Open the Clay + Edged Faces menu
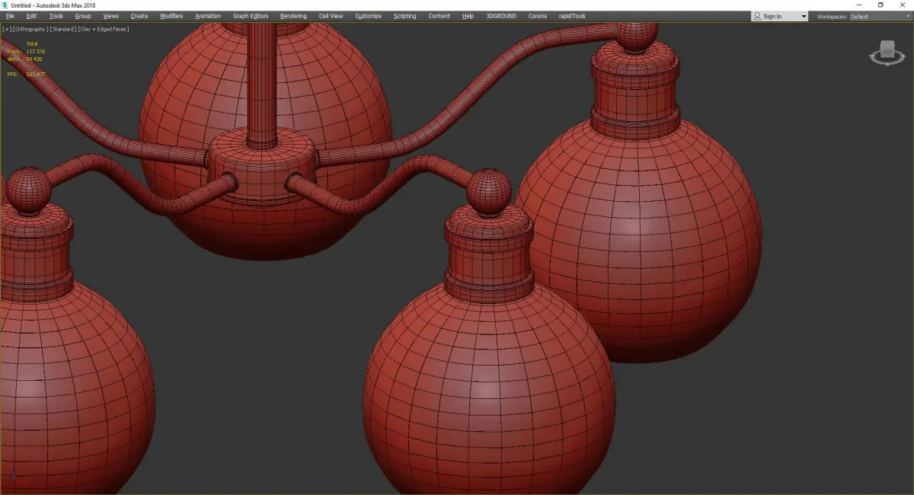 103,29
